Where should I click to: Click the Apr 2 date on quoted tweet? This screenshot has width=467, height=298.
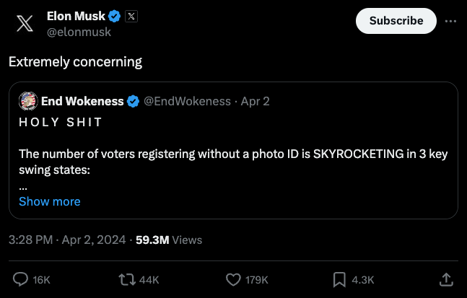[x=255, y=102]
